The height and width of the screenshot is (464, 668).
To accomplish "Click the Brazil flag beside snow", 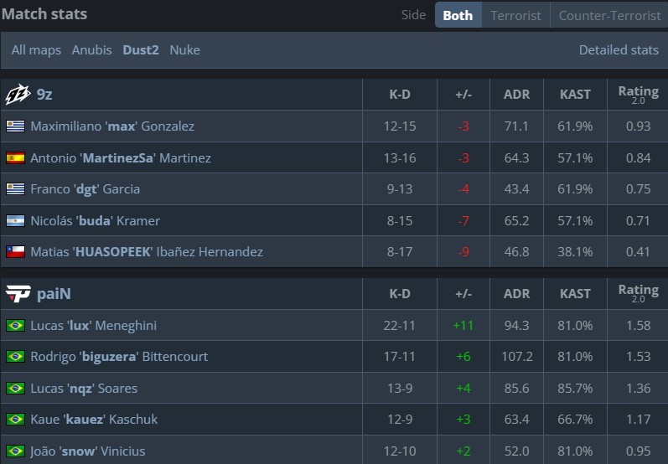I will 15,451.
